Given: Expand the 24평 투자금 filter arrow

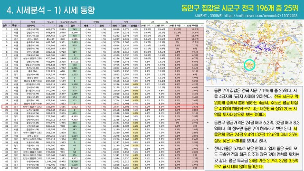Looking at the screenshot, I should coord(184,26).
